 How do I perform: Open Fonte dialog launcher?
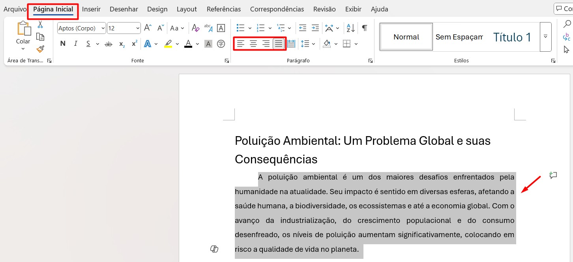point(227,61)
